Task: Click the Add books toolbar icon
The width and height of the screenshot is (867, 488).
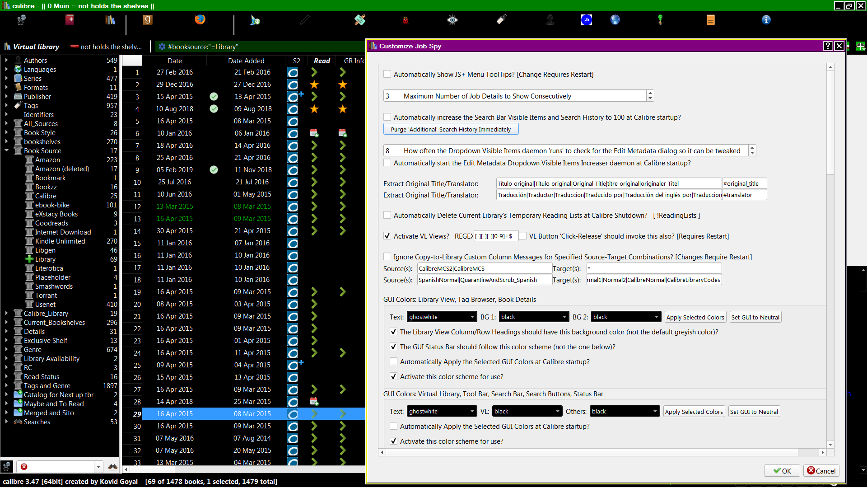Action: (70, 20)
